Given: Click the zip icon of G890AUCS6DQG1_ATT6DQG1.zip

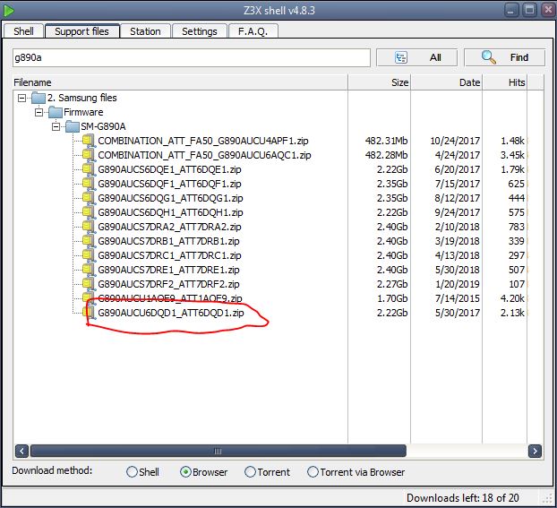Looking at the screenshot, I should [x=89, y=198].
